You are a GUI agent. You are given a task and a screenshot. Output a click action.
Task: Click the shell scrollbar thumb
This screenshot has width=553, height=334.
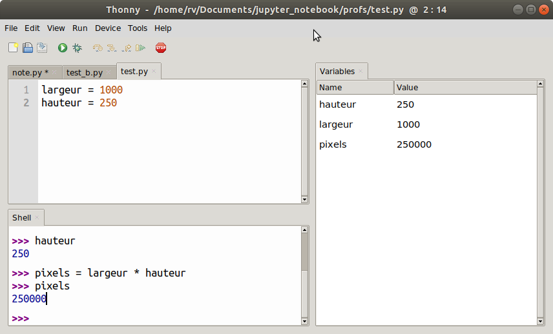coord(304,252)
